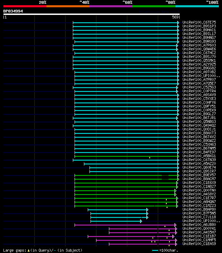This screenshot has height=253, width=222.
Task: Choose the UniRef100_B9GG82 entry
Action: point(199,68)
